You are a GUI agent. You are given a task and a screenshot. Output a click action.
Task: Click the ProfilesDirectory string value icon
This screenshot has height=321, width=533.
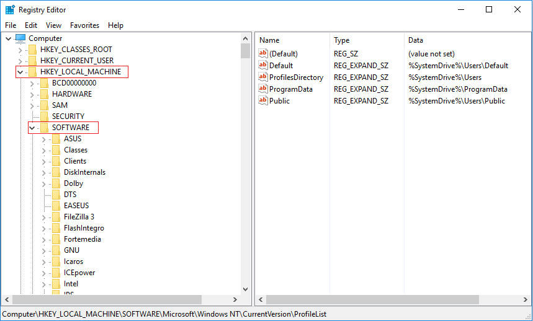263,77
